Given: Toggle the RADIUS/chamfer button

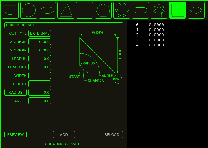Looking at the screenshot, I should coord(16,92).
